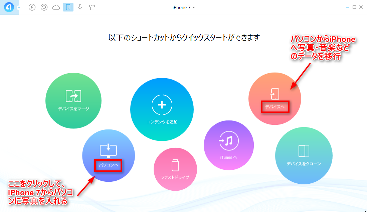Image resolution: width=367 pixels, height=212 pixels.
Task: Click the デバイスをマージ circle
Action: [73, 101]
